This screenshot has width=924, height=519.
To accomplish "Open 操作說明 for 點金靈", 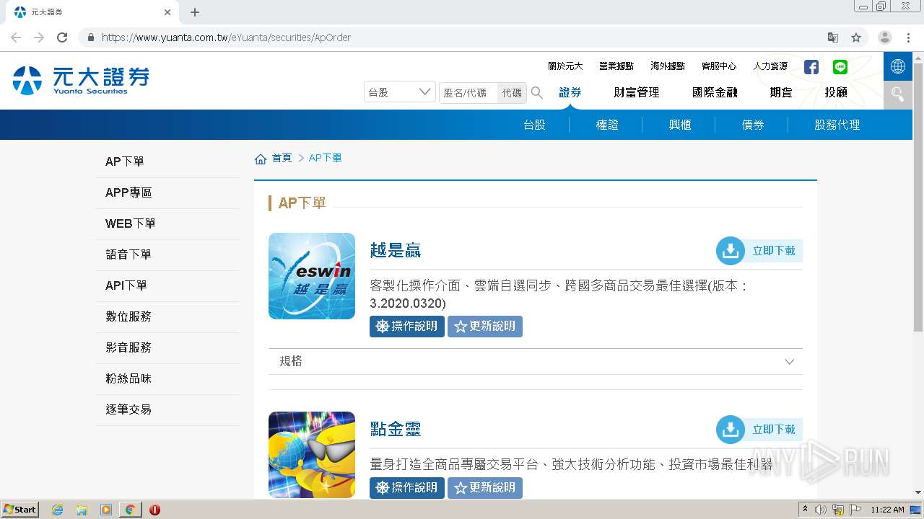I will click(407, 488).
